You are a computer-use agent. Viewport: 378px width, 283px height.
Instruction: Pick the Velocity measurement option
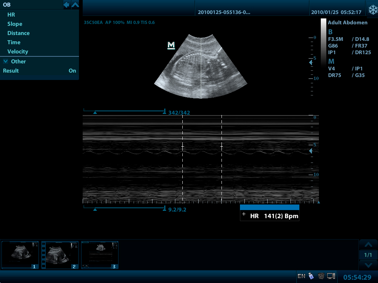(18, 52)
